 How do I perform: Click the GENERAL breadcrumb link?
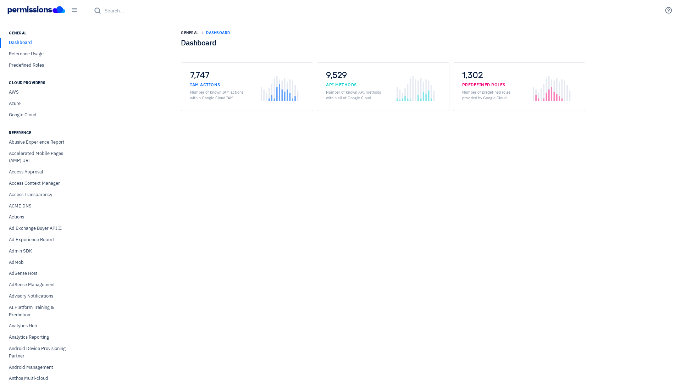pos(190,33)
